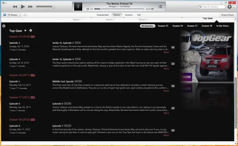Select the Season 18 filter
The width and height of the screenshot is (238, 146).
[207, 26]
